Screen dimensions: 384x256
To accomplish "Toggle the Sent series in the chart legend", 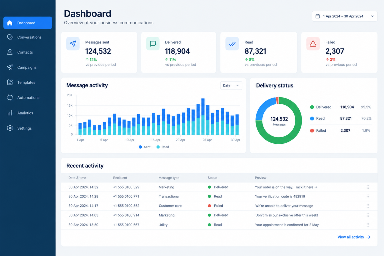I will click(144, 147).
